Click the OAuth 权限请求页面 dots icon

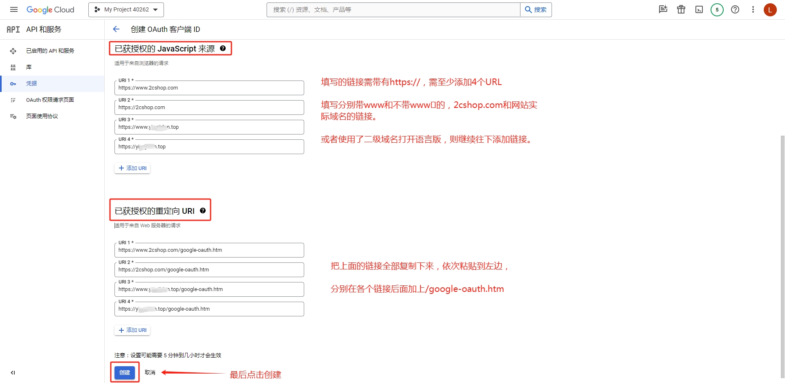pos(13,100)
